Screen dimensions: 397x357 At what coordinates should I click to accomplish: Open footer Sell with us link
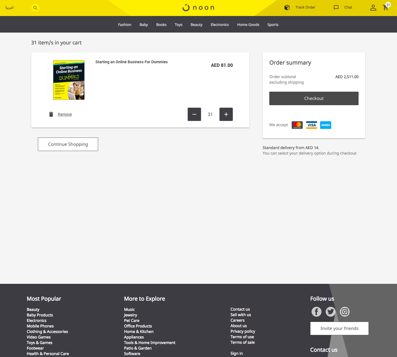point(241,315)
